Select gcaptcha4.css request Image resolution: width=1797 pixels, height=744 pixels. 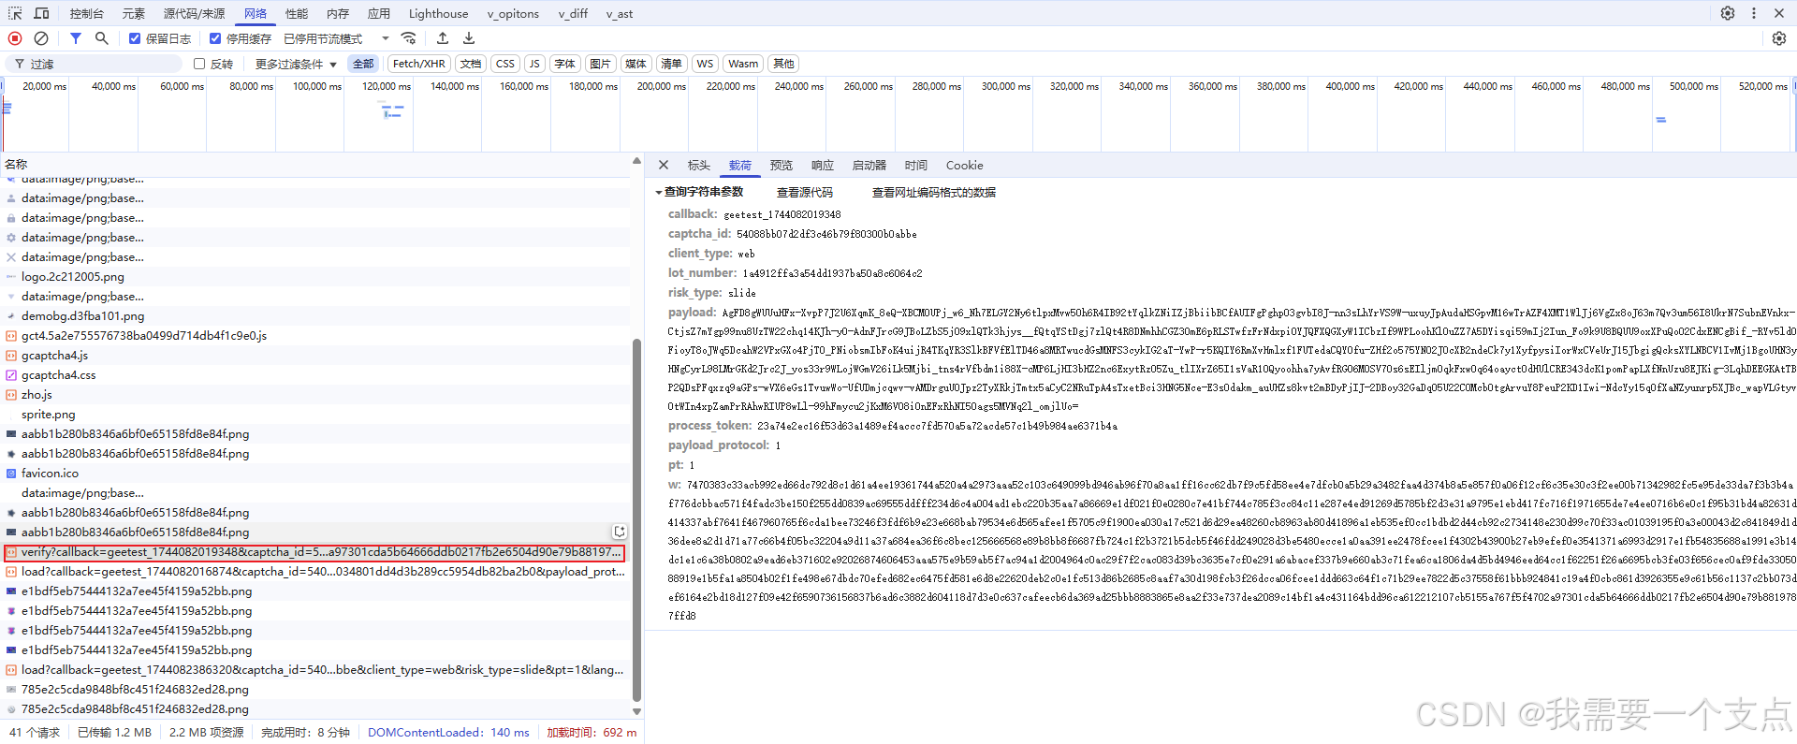[x=314, y=375]
